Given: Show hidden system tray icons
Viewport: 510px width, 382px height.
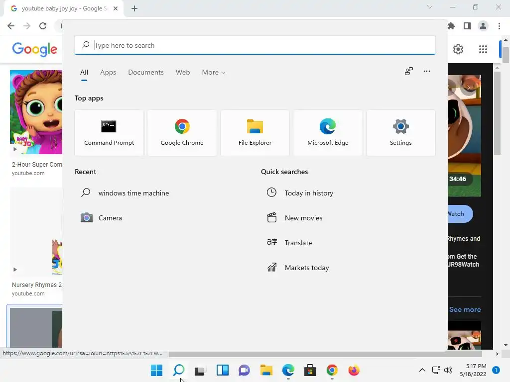Looking at the screenshot, I should [x=422, y=370].
